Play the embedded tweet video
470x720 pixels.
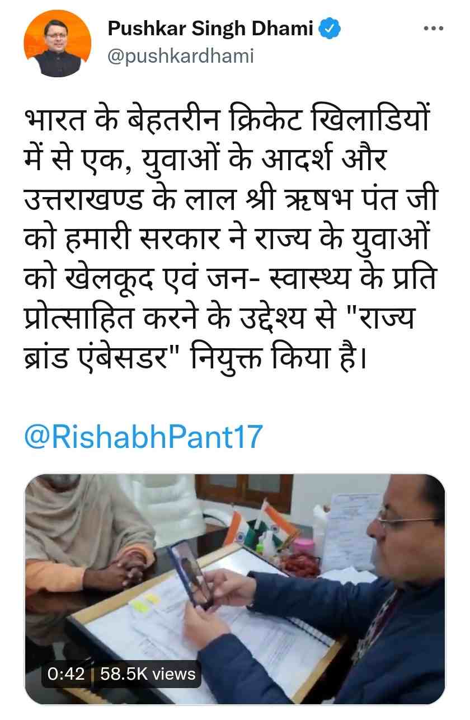(x=234, y=588)
